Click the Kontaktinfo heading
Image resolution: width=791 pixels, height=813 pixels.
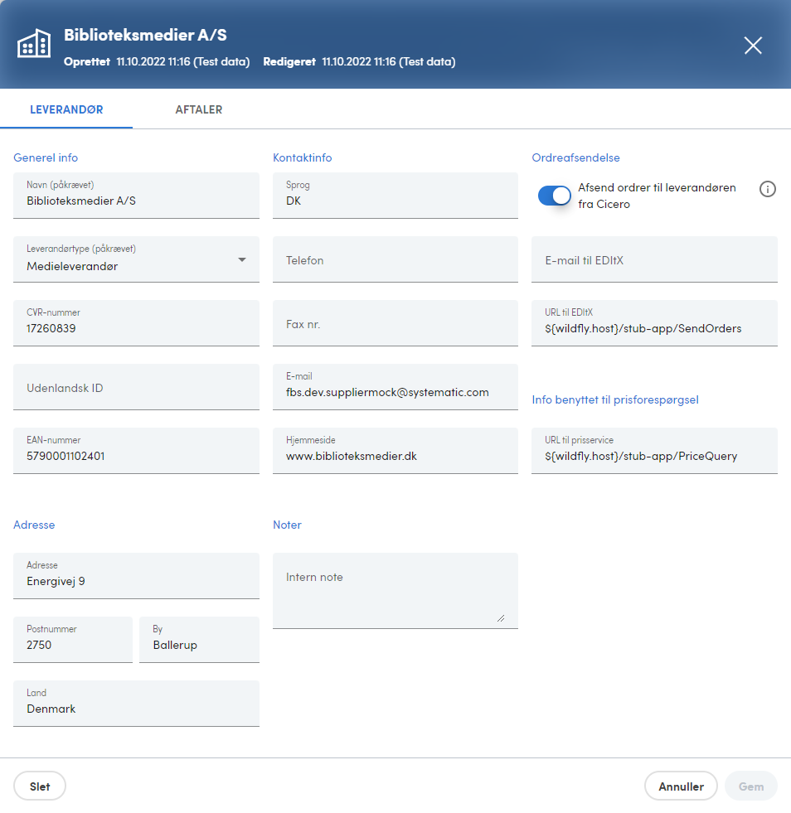pos(303,157)
